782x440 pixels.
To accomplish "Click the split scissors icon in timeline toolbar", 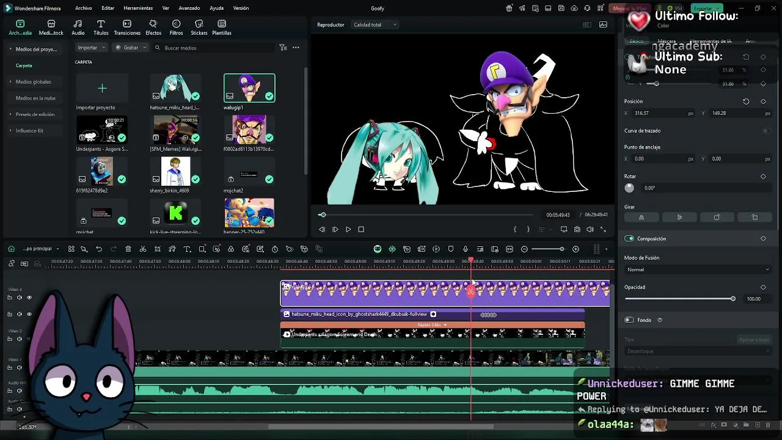I will (x=143, y=249).
